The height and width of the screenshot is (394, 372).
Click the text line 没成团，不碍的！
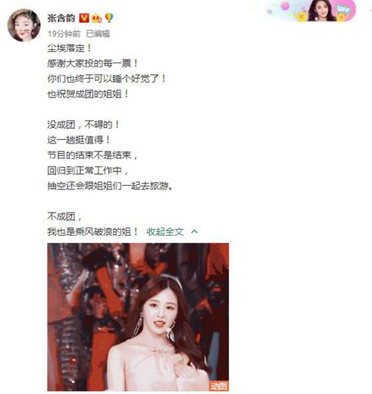(83, 124)
